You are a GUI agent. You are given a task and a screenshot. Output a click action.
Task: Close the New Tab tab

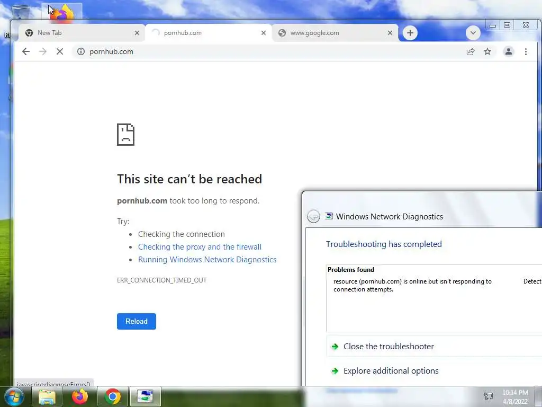pyautogui.click(x=137, y=33)
